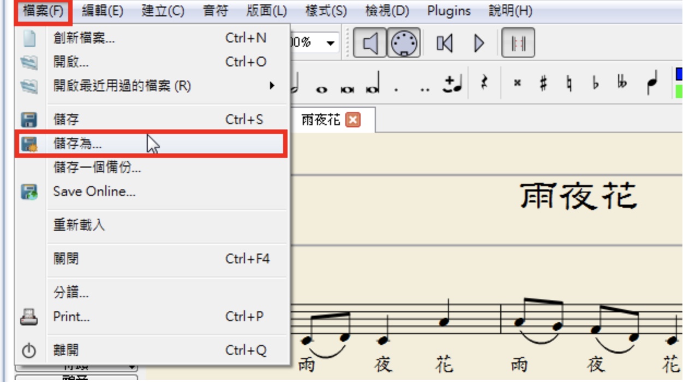This screenshot has width=683, height=382.
Task: Select 儲存為... in the File menu
Action: tap(152, 144)
